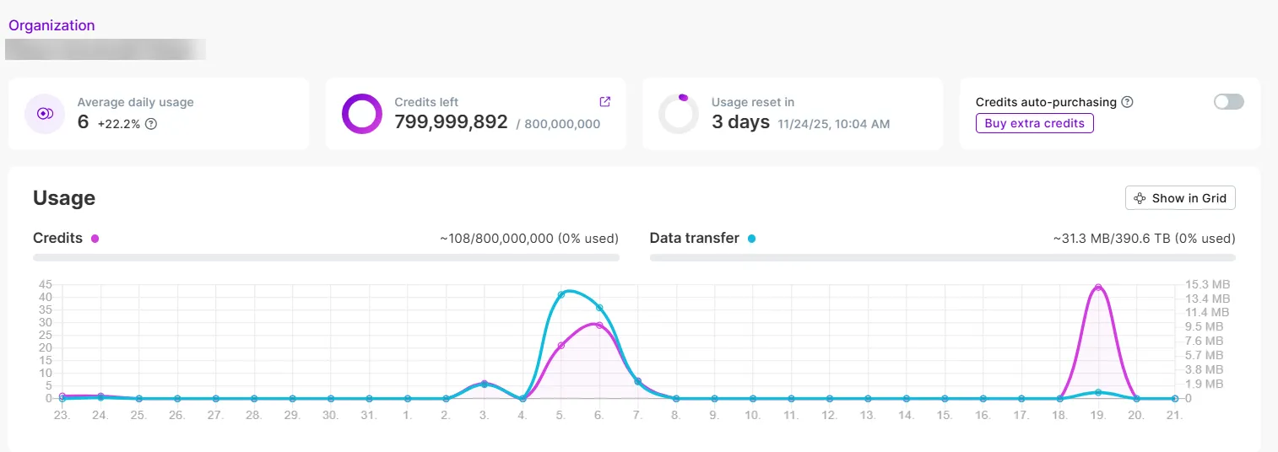
Task: Click the '15.3 MB' axis label
Action: point(1208,284)
